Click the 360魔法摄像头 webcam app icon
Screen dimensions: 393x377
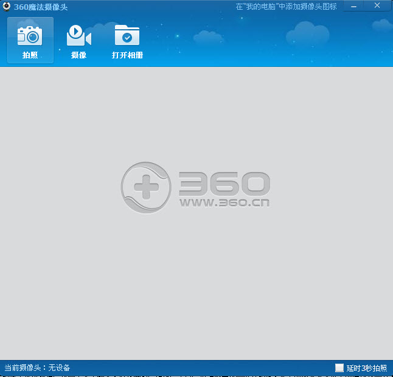(6, 7)
